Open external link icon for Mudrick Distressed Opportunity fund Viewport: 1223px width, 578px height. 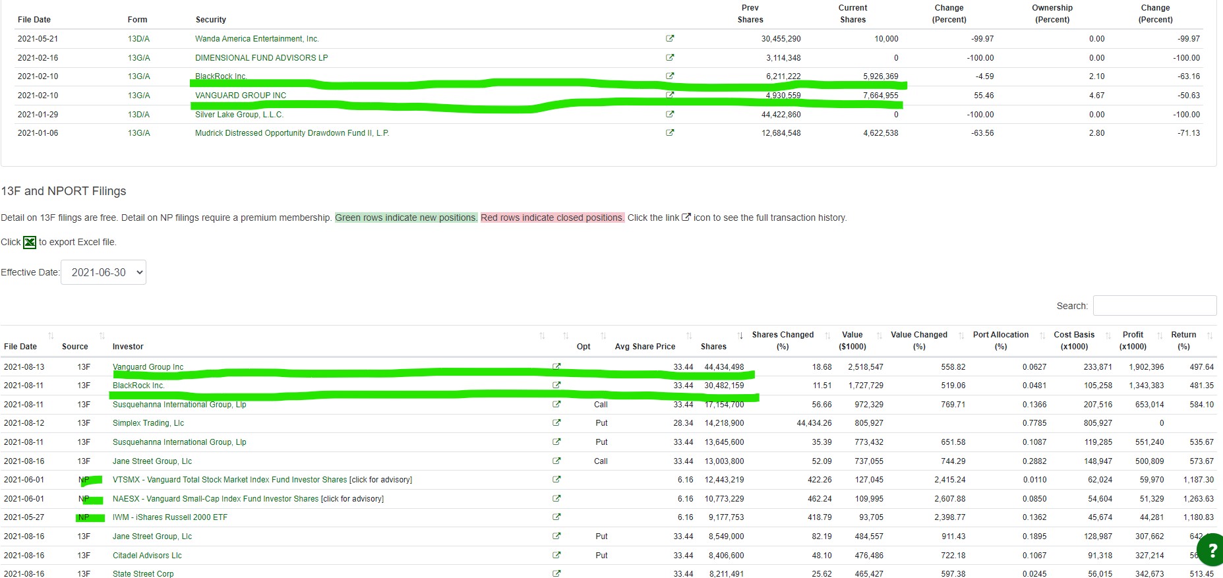(670, 132)
